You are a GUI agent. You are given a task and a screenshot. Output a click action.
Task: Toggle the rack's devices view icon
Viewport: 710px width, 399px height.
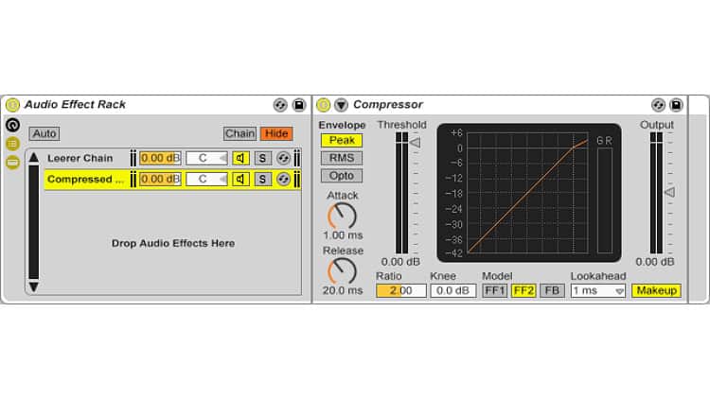click(12, 162)
